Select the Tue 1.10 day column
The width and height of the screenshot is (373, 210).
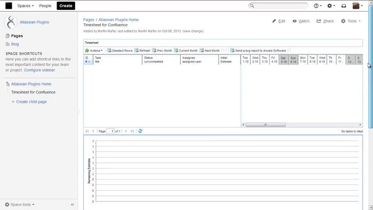(245, 60)
